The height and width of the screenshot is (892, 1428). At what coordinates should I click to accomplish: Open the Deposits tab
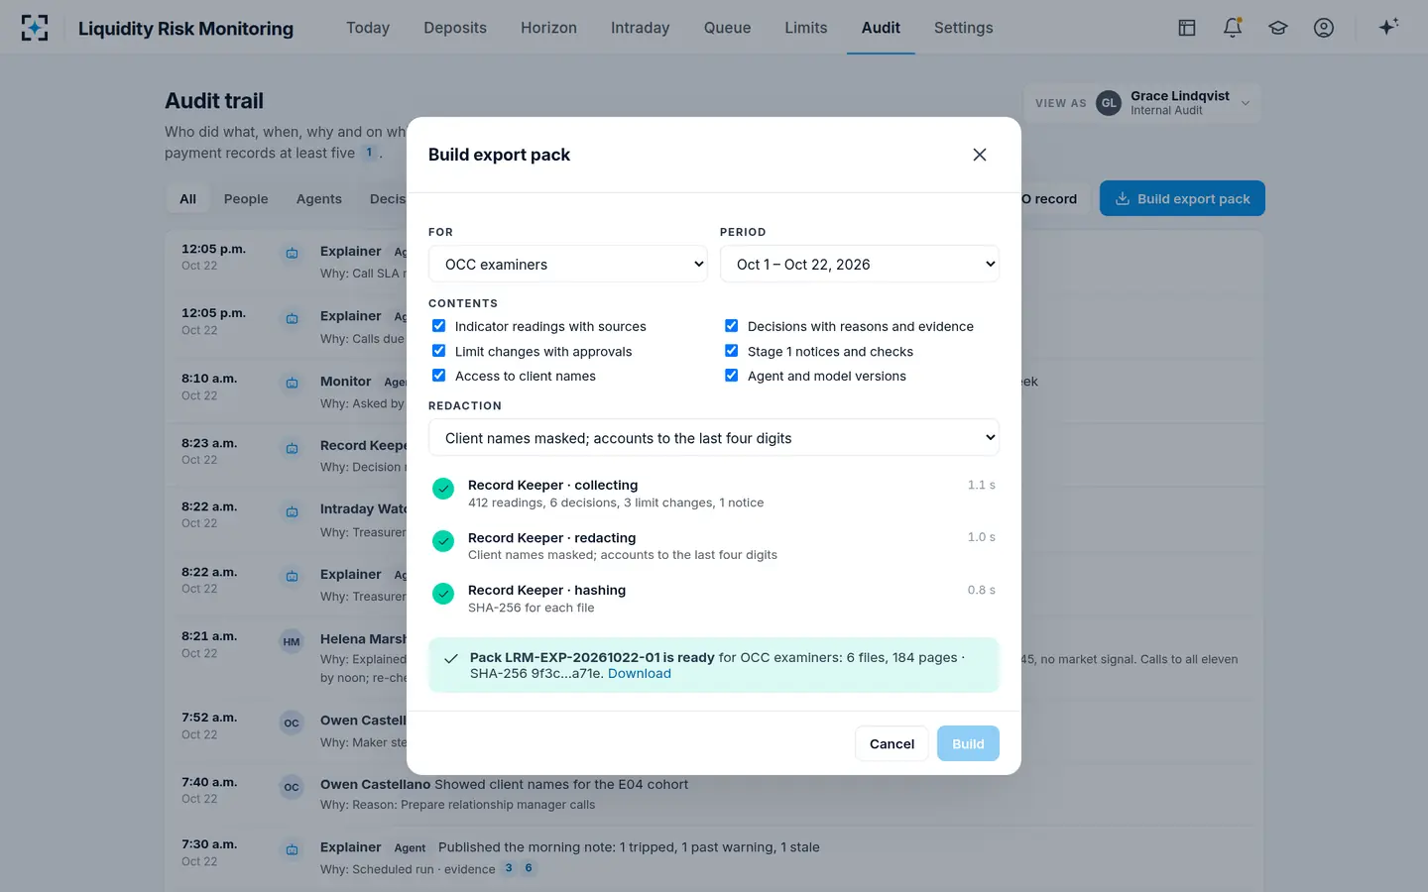(x=455, y=28)
